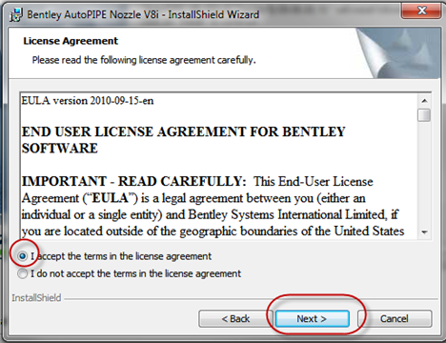The image size is (446, 343).
Task: Click the EULA scrollbar thumb
Action: click(424, 115)
